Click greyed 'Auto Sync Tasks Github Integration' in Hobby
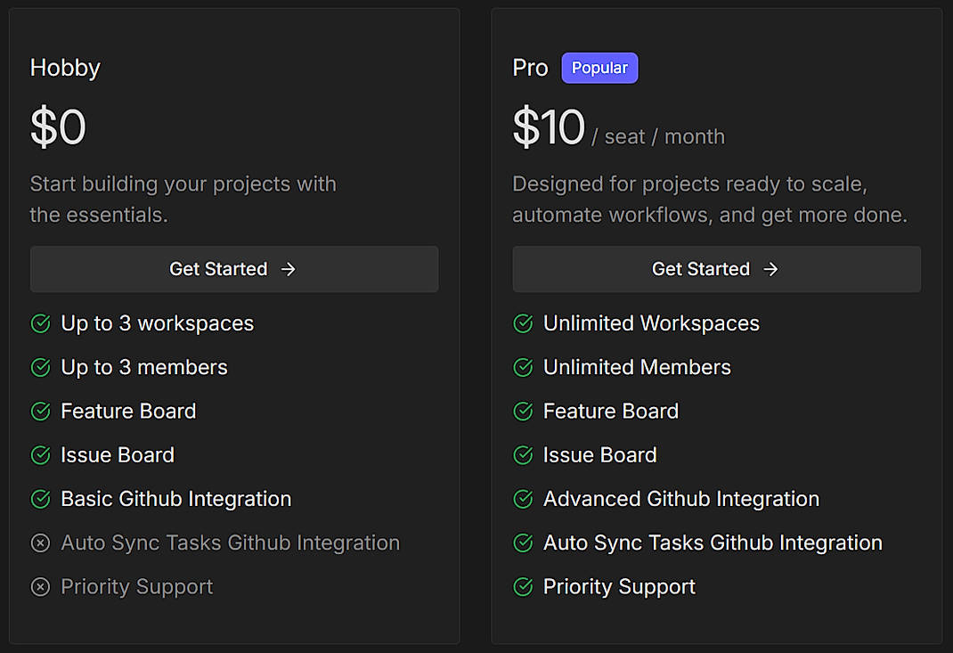 231,543
